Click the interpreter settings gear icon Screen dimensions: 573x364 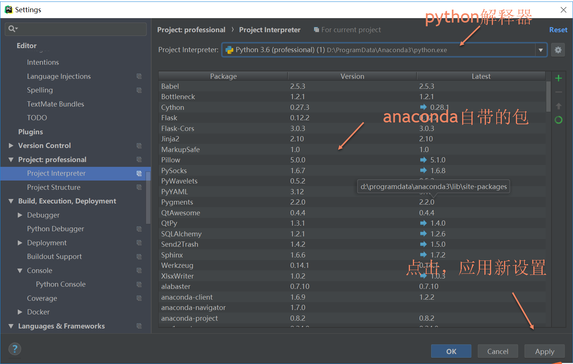(558, 50)
